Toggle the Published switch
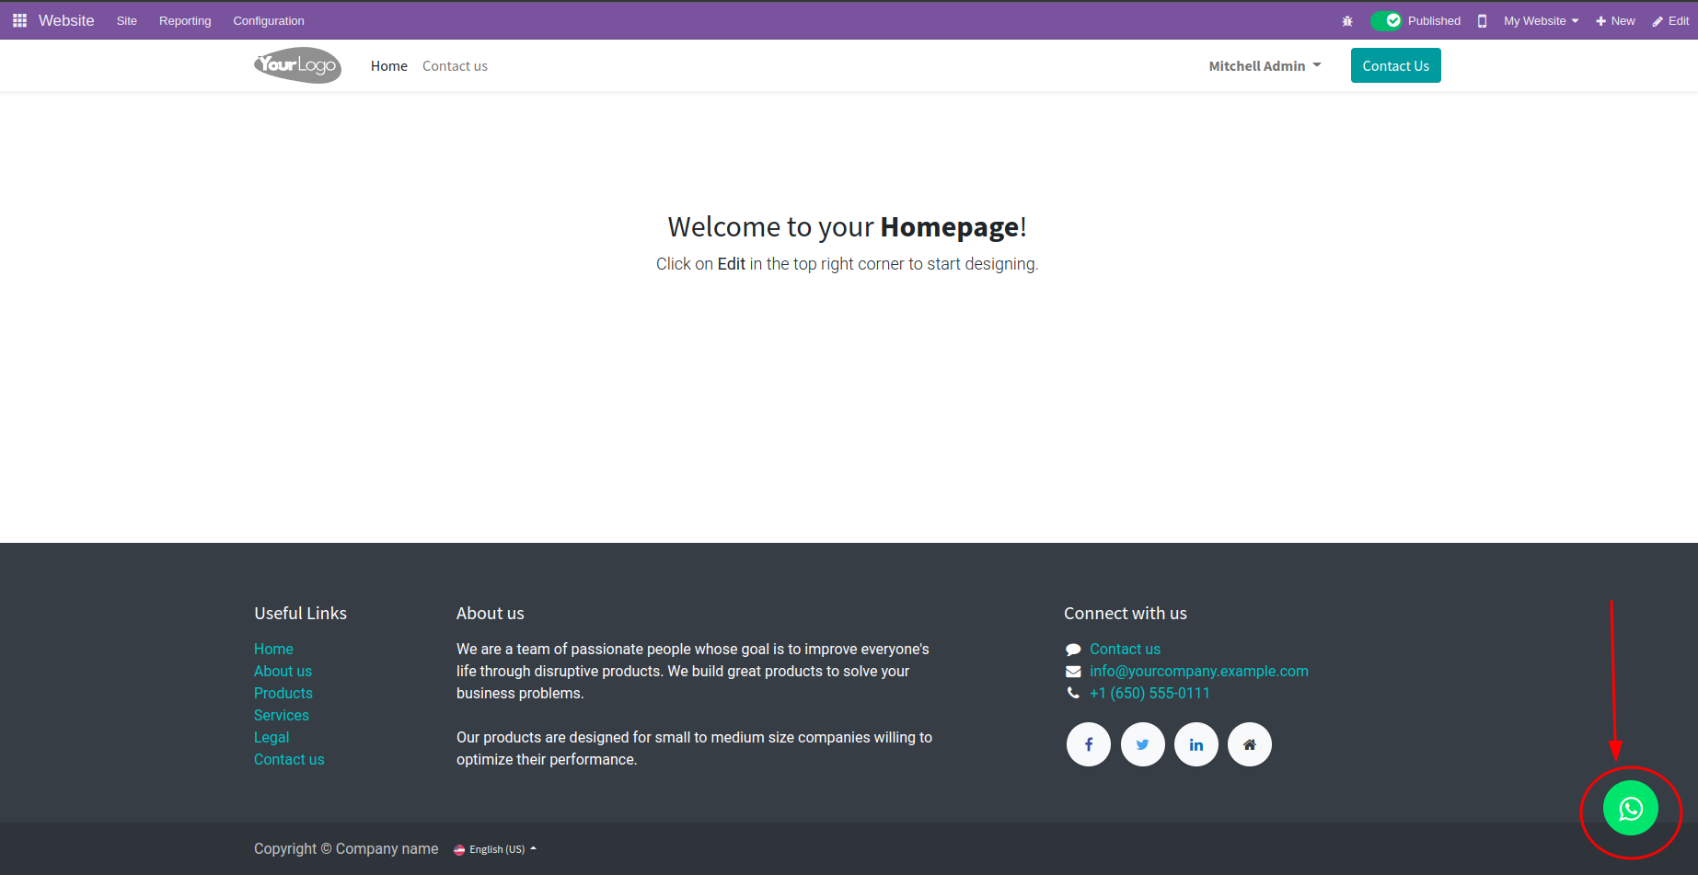This screenshot has height=875, width=1698. coord(1386,20)
